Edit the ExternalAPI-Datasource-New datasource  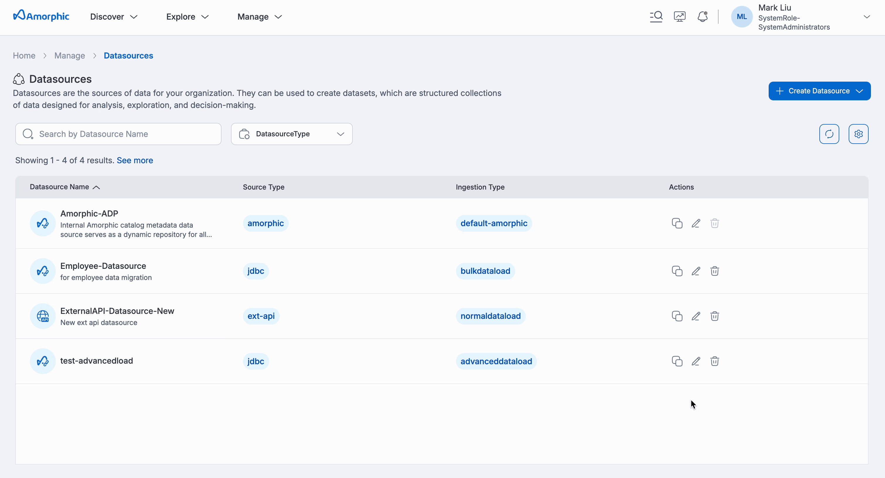click(x=696, y=316)
